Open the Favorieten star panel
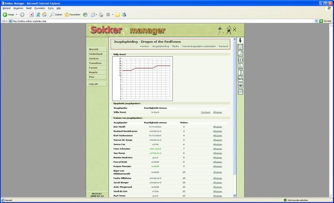 (x=72, y=15)
